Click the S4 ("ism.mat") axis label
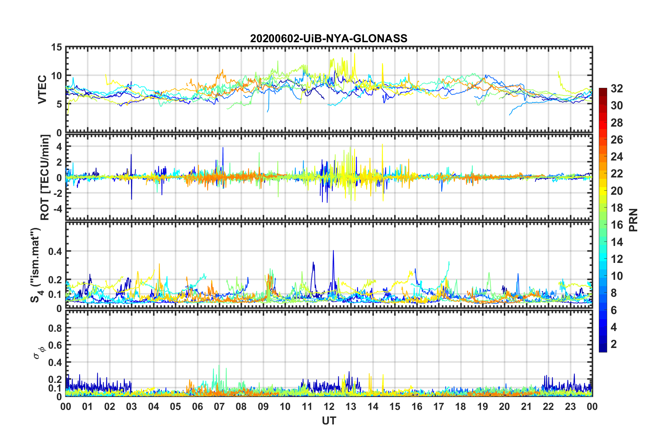The height and width of the screenshot is (440, 658). click(36, 265)
